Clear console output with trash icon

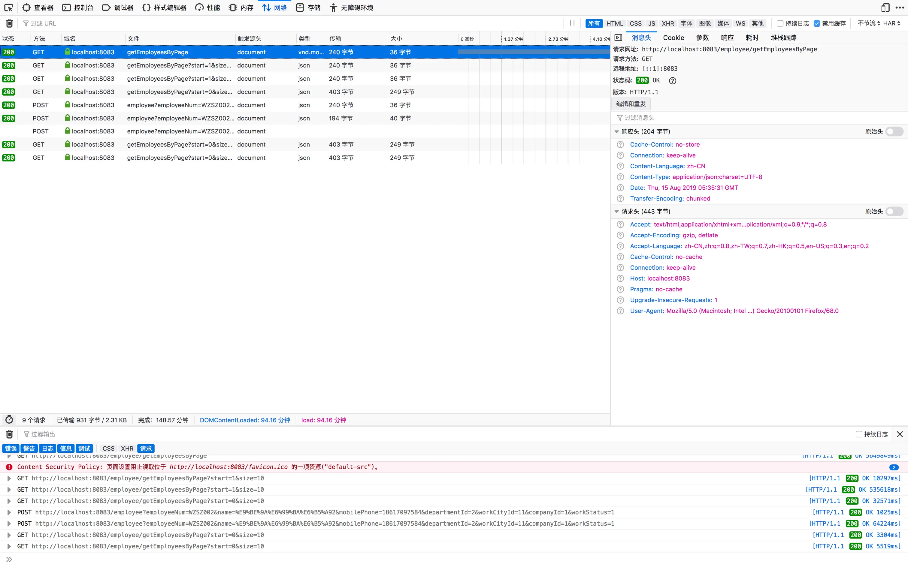pos(9,434)
